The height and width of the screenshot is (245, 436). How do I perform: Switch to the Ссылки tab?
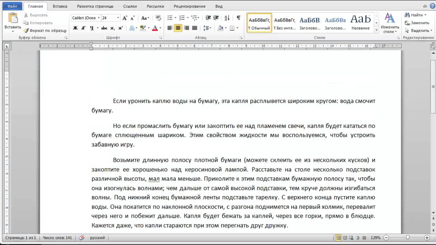[x=130, y=6]
